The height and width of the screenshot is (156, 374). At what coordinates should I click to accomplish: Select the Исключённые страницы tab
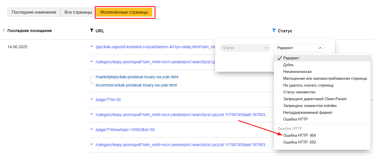tap(124, 12)
